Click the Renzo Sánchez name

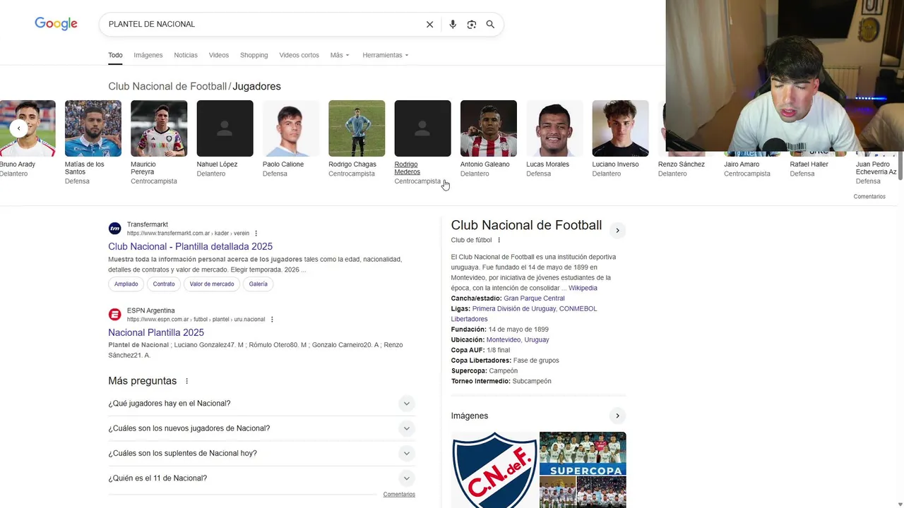pos(682,164)
